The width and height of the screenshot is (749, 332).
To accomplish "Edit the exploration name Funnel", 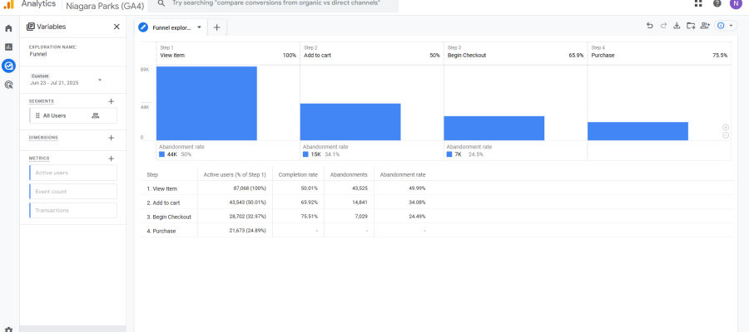I will pos(38,54).
